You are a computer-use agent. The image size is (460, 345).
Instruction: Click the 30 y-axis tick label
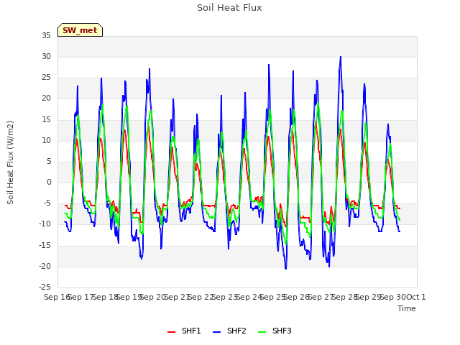point(46,56)
